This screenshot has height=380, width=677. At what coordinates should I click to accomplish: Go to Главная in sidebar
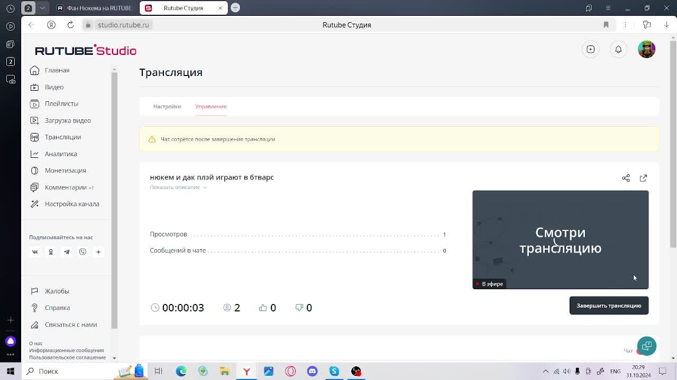tap(57, 70)
